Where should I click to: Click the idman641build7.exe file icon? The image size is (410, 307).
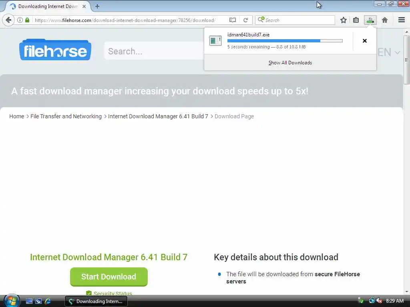(x=215, y=41)
